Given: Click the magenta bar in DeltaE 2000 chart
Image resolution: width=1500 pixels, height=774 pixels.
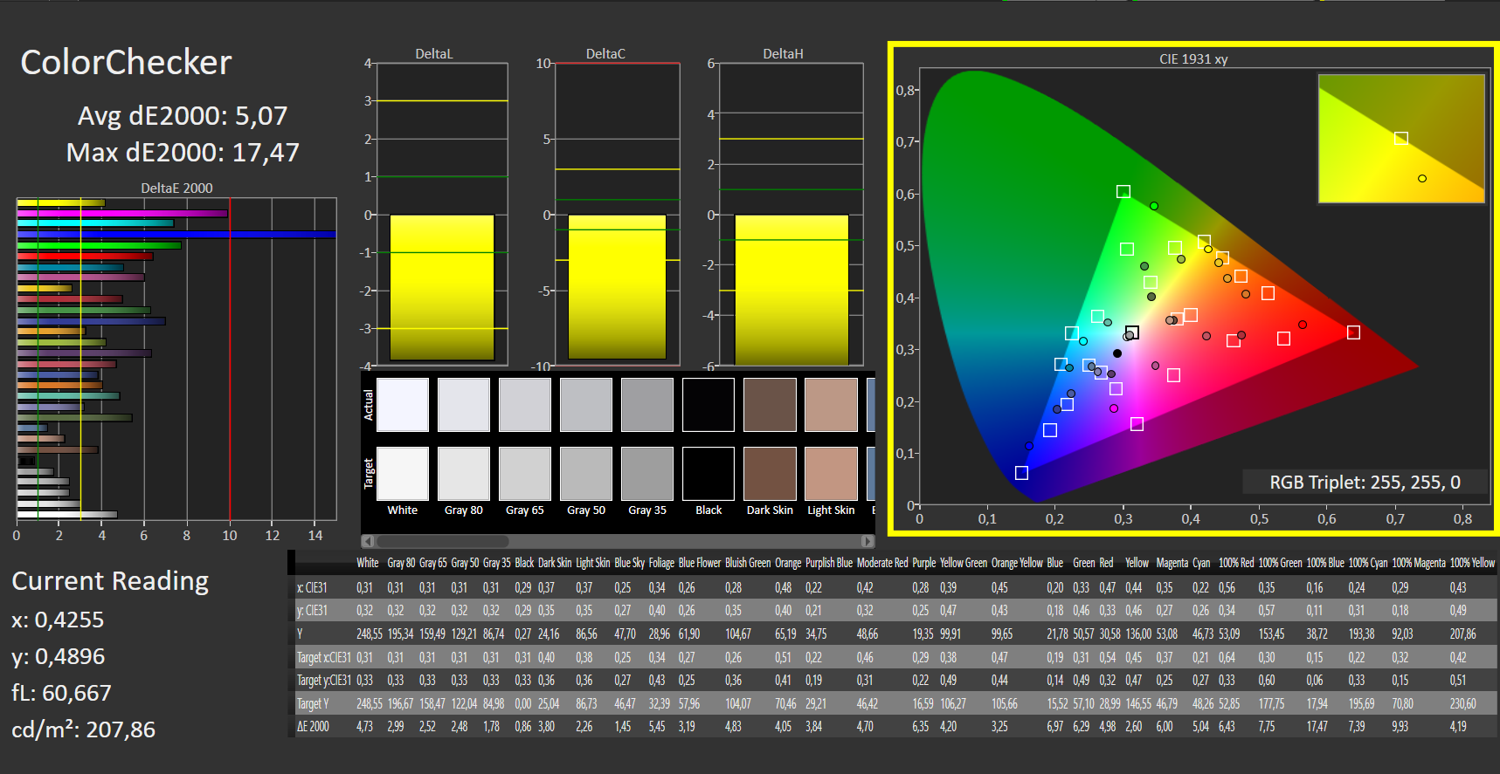Looking at the screenshot, I should (x=122, y=214).
